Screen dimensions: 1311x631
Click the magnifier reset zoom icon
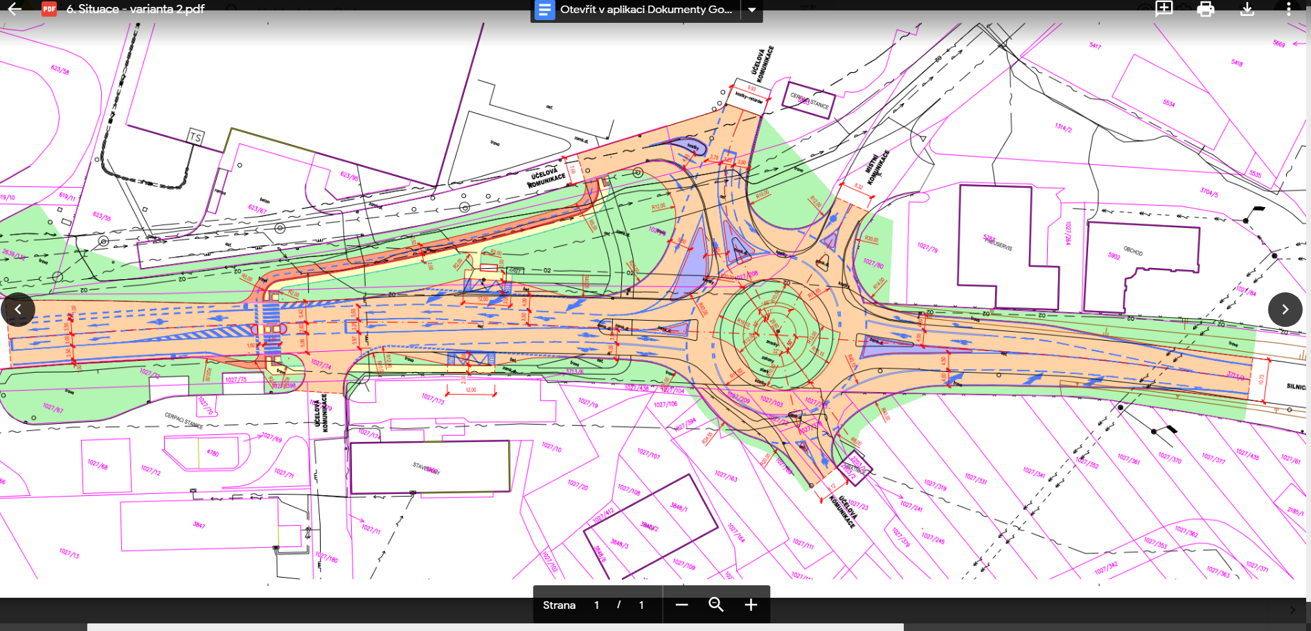[x=716, y=605]
